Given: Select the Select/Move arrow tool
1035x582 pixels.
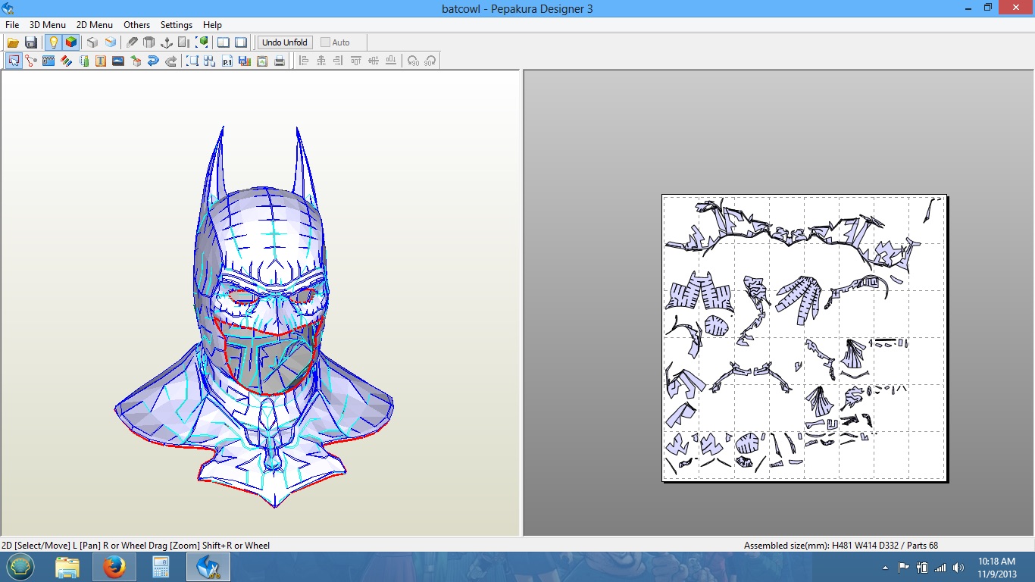Looking at the screenshot, I should [14, 61].
